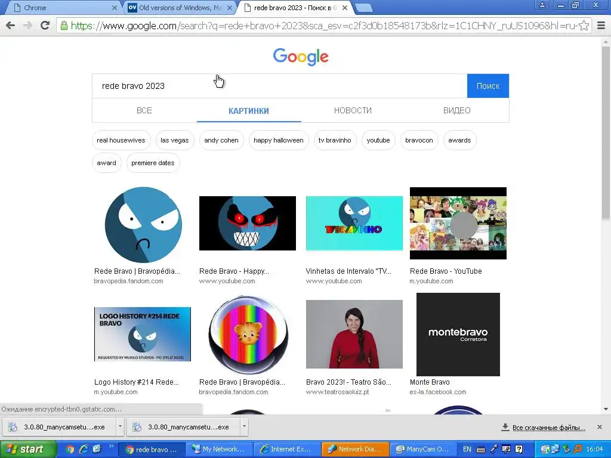Click 'es-la.facebook.com' source text

click(x=438, y=392)
